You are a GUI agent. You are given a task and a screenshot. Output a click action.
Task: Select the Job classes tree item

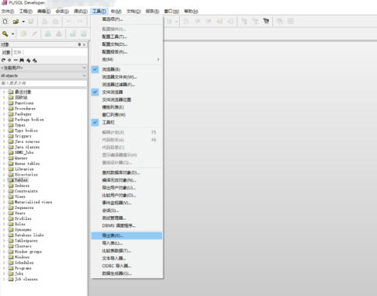[26, 279]
